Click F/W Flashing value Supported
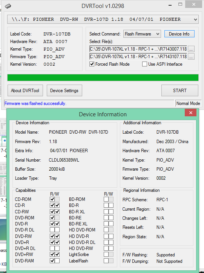This screenshot has width=204, height=273. pos(166,255)
